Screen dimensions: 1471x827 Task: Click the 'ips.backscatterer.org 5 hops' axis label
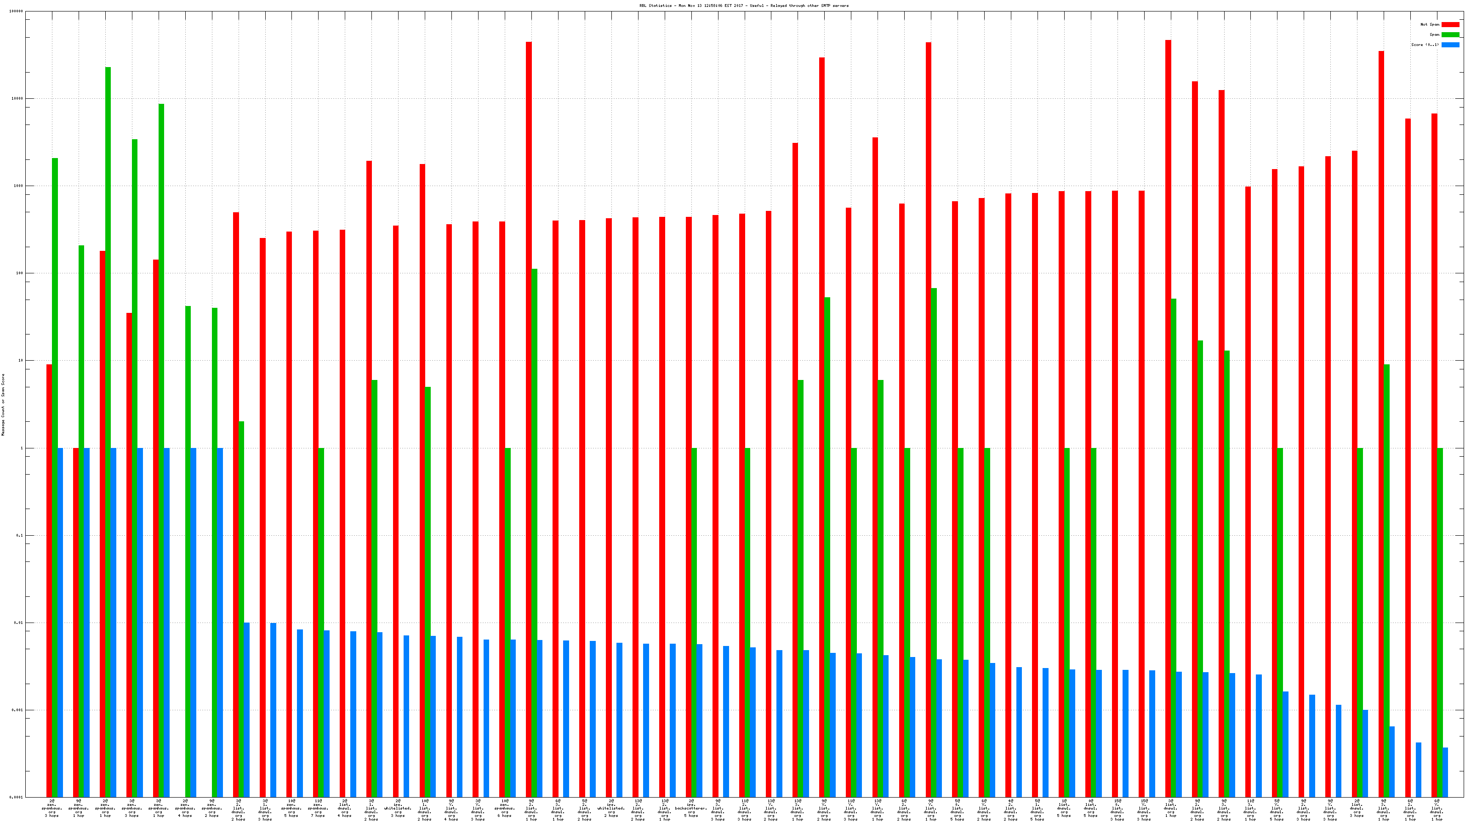(x=691, y=808)
